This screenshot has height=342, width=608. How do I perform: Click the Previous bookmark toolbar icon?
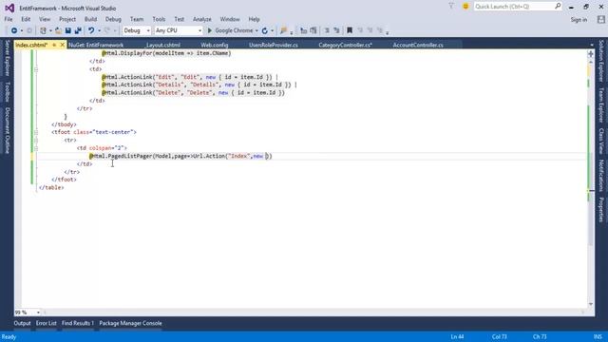(x=360, y=30)
